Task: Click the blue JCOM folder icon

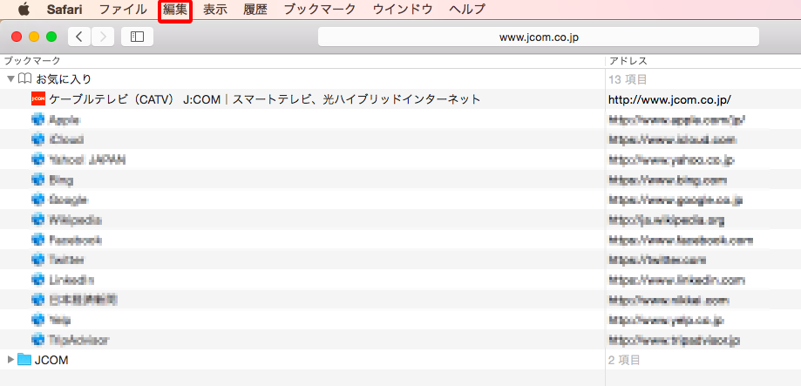Action: tap(24, 360)
